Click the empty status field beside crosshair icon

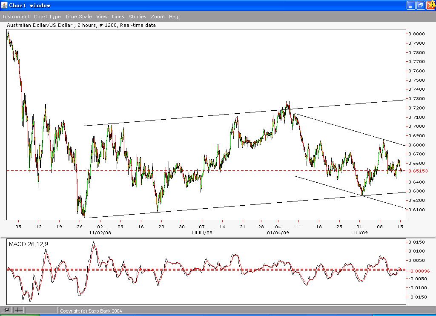pyautogui.click(x=42, y=310)
